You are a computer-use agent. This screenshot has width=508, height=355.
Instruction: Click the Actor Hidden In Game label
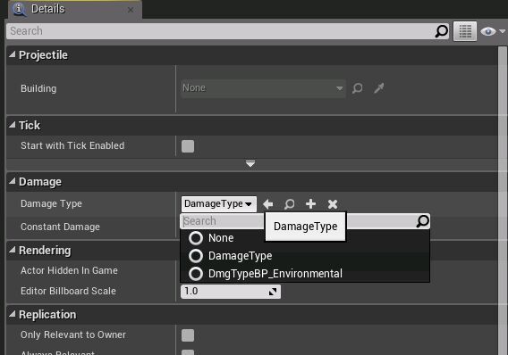click(x=69, y=270)
